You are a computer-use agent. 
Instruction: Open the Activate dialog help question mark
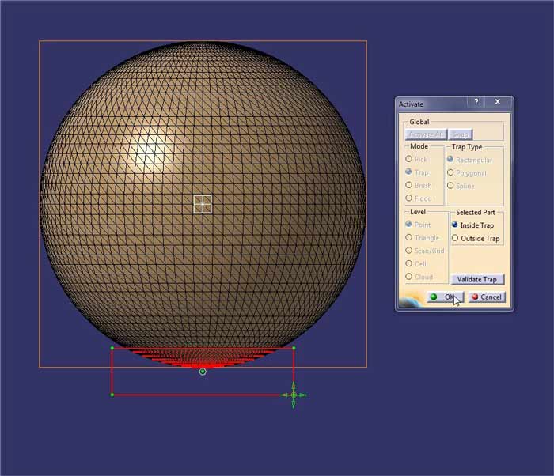click(x=476, y=102)
